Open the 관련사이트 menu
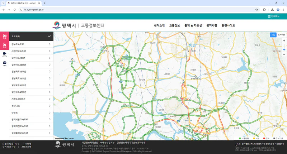The height and width of the screenshot is (154, 287). (228, 25)
